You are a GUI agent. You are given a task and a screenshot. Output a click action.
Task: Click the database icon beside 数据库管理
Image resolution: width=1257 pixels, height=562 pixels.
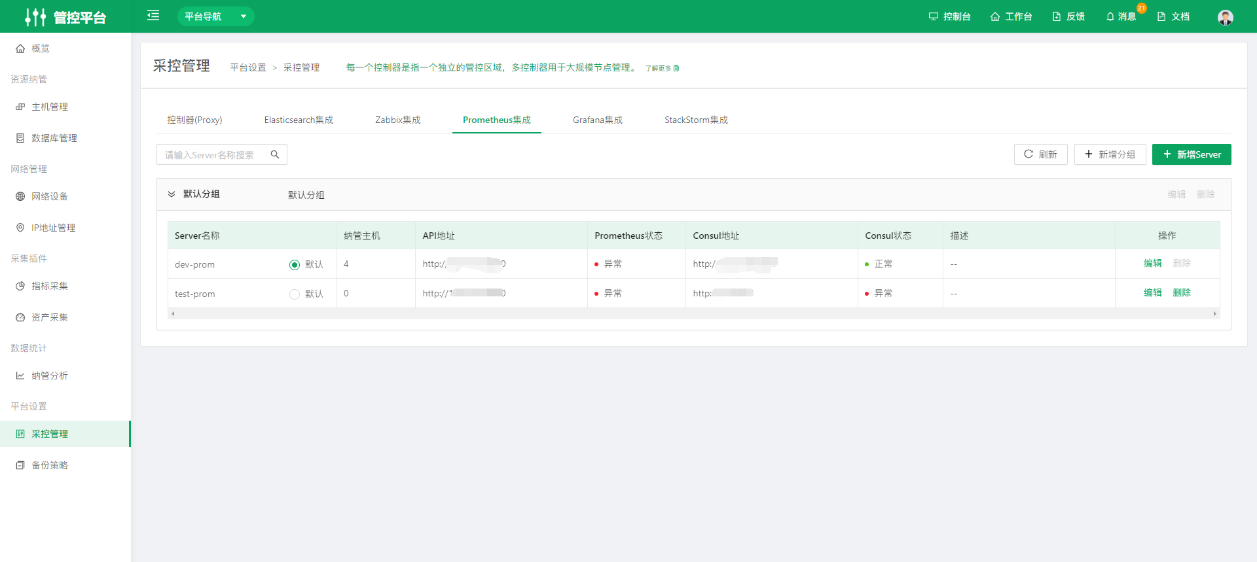coord(20,138)
